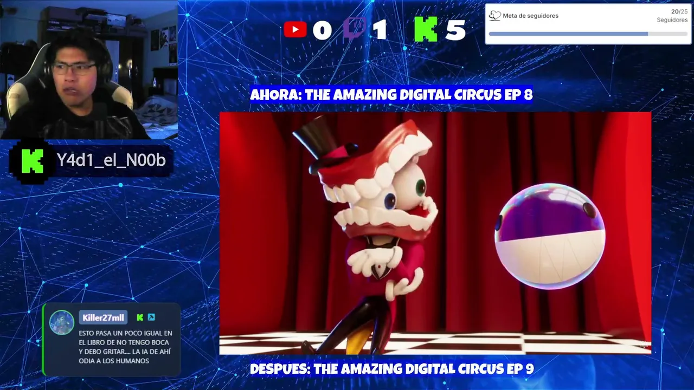The image size is (694, 390).
Task: Click the green Kick logo beside the 5
Action: [x=426, y=29]
